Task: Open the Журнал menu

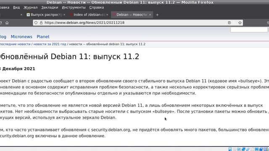Action: [31, 8]
